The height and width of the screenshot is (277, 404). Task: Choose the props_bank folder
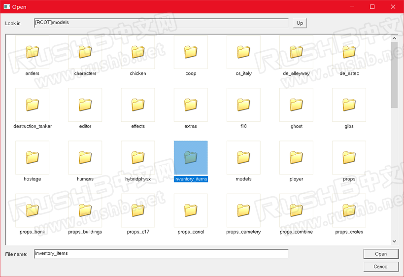coord(33,210)
